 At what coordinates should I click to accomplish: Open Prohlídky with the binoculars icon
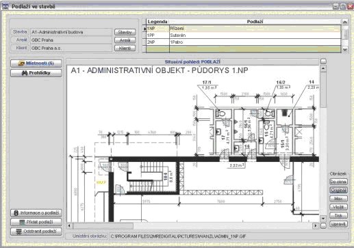point(36,73)
